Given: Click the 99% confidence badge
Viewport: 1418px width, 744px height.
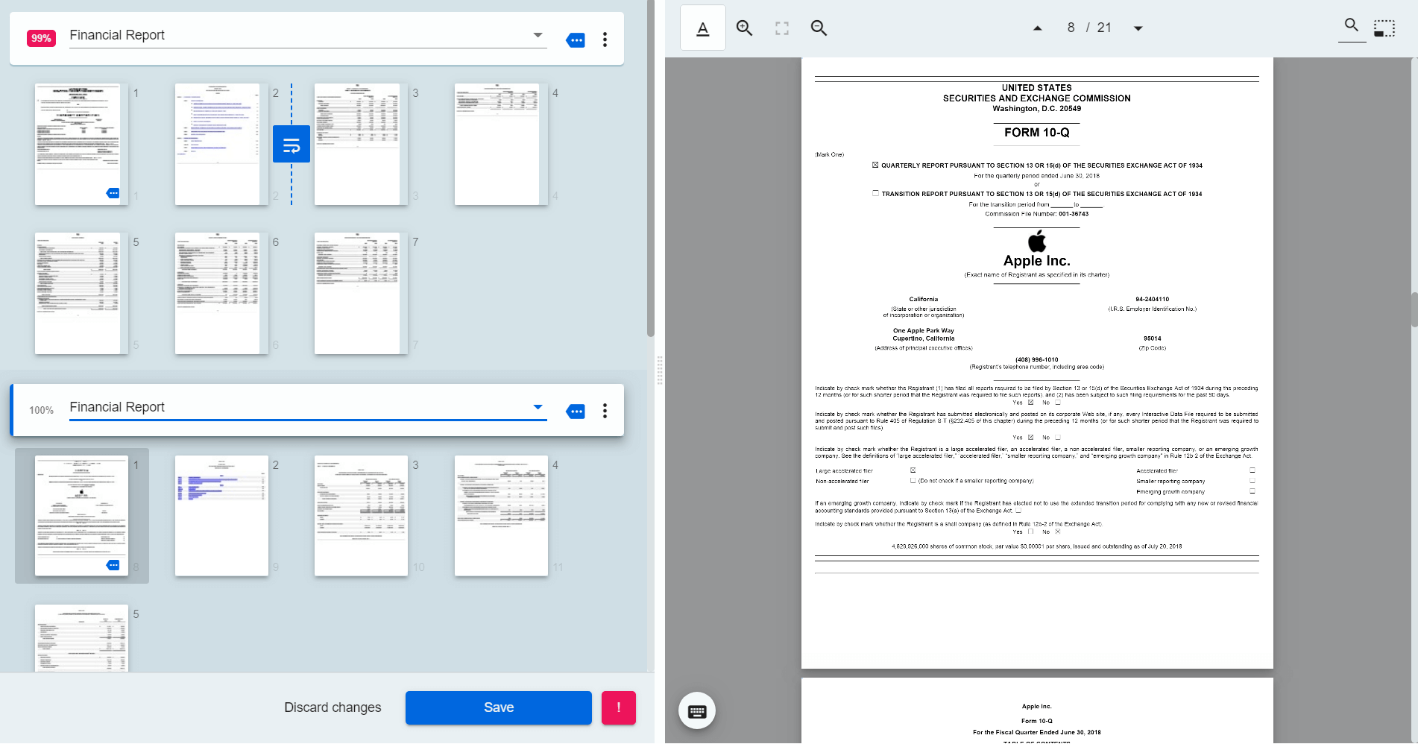Looking at the screenshot, I should tap(41, 38).
